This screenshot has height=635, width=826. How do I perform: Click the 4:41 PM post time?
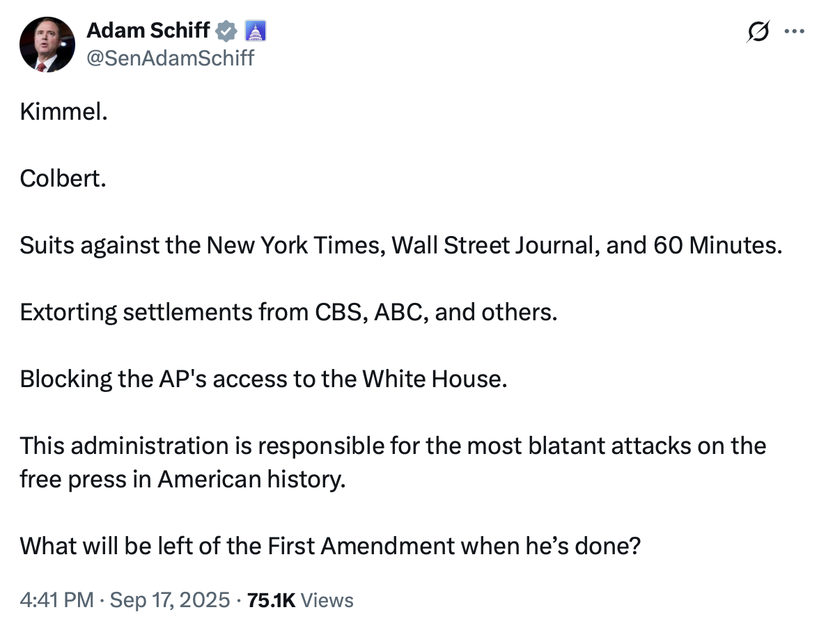coord(57,599)
